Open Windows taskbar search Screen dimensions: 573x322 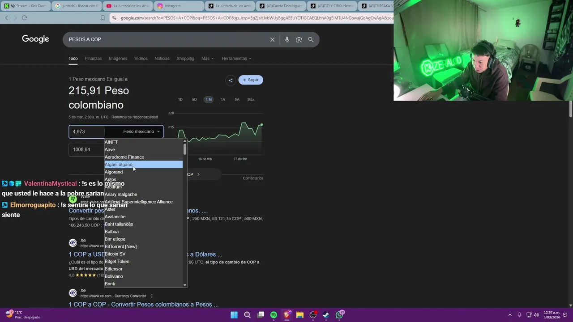tap(247, 315)
